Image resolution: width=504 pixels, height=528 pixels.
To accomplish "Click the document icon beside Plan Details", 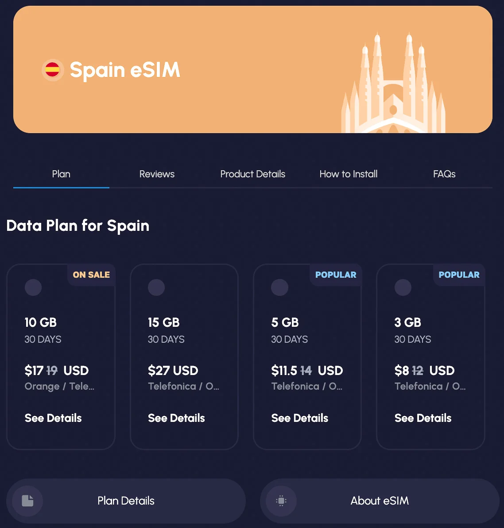I will 27,501.
